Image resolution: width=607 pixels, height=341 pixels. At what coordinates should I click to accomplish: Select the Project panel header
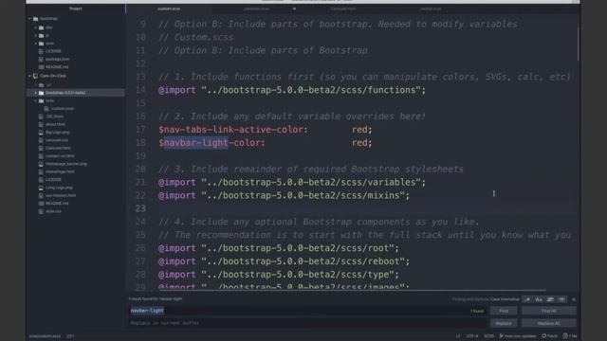[x=76, y=9]
